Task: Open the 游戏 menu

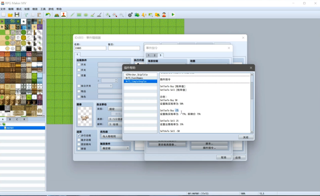Action: click(51, 9)
